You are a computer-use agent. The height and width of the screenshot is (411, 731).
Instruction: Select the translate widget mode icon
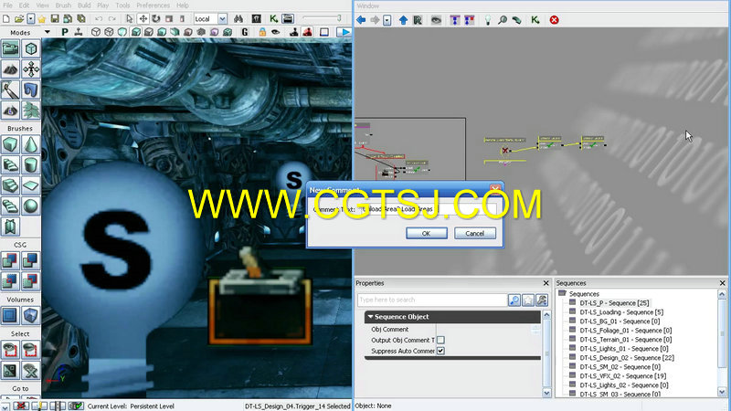[x=143, y=18]
